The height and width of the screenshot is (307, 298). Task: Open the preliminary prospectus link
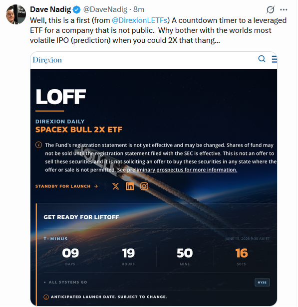click(x=177, y=170)
